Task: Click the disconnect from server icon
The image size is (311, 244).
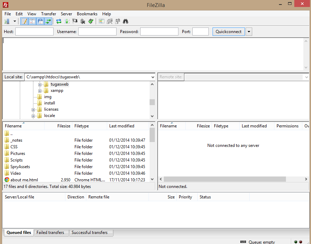Action: click(83, 21)
